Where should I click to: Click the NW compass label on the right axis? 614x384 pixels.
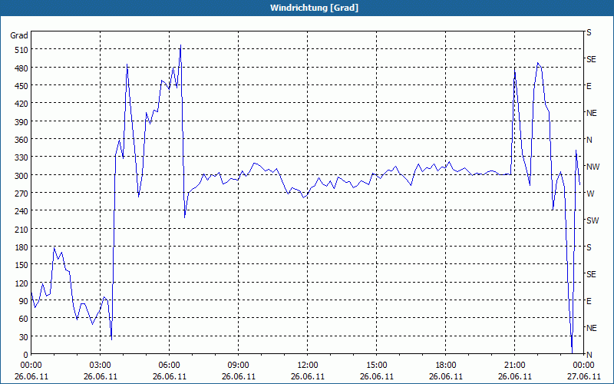point(593,167)
